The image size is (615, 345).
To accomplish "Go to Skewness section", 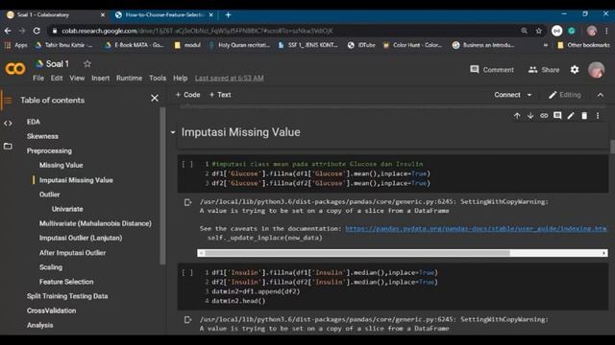I will coord(42,136).
